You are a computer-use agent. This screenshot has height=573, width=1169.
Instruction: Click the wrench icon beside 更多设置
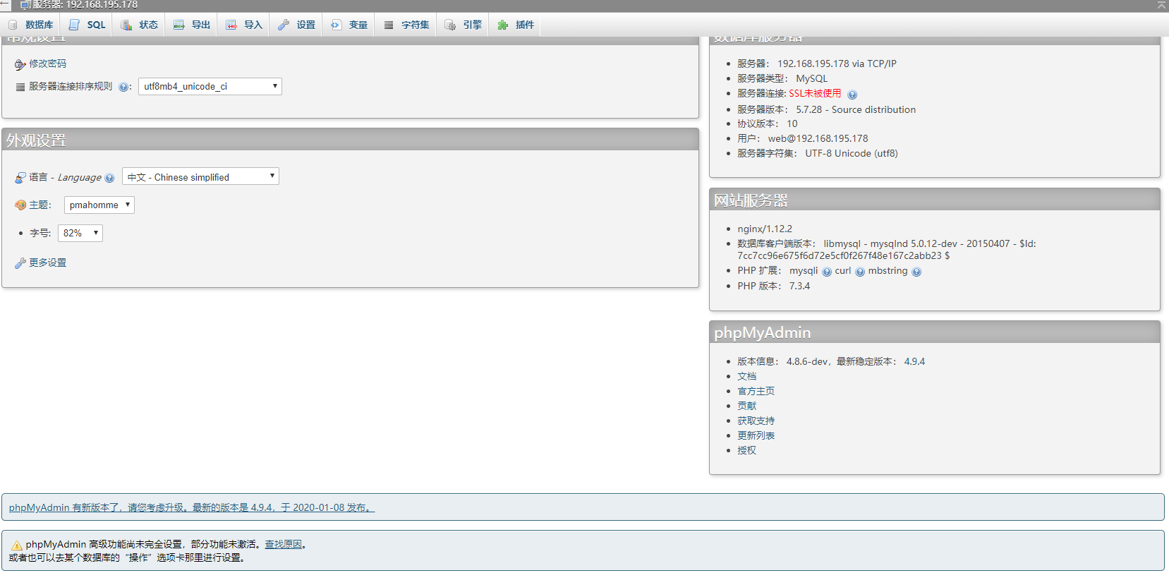(20, 263)
